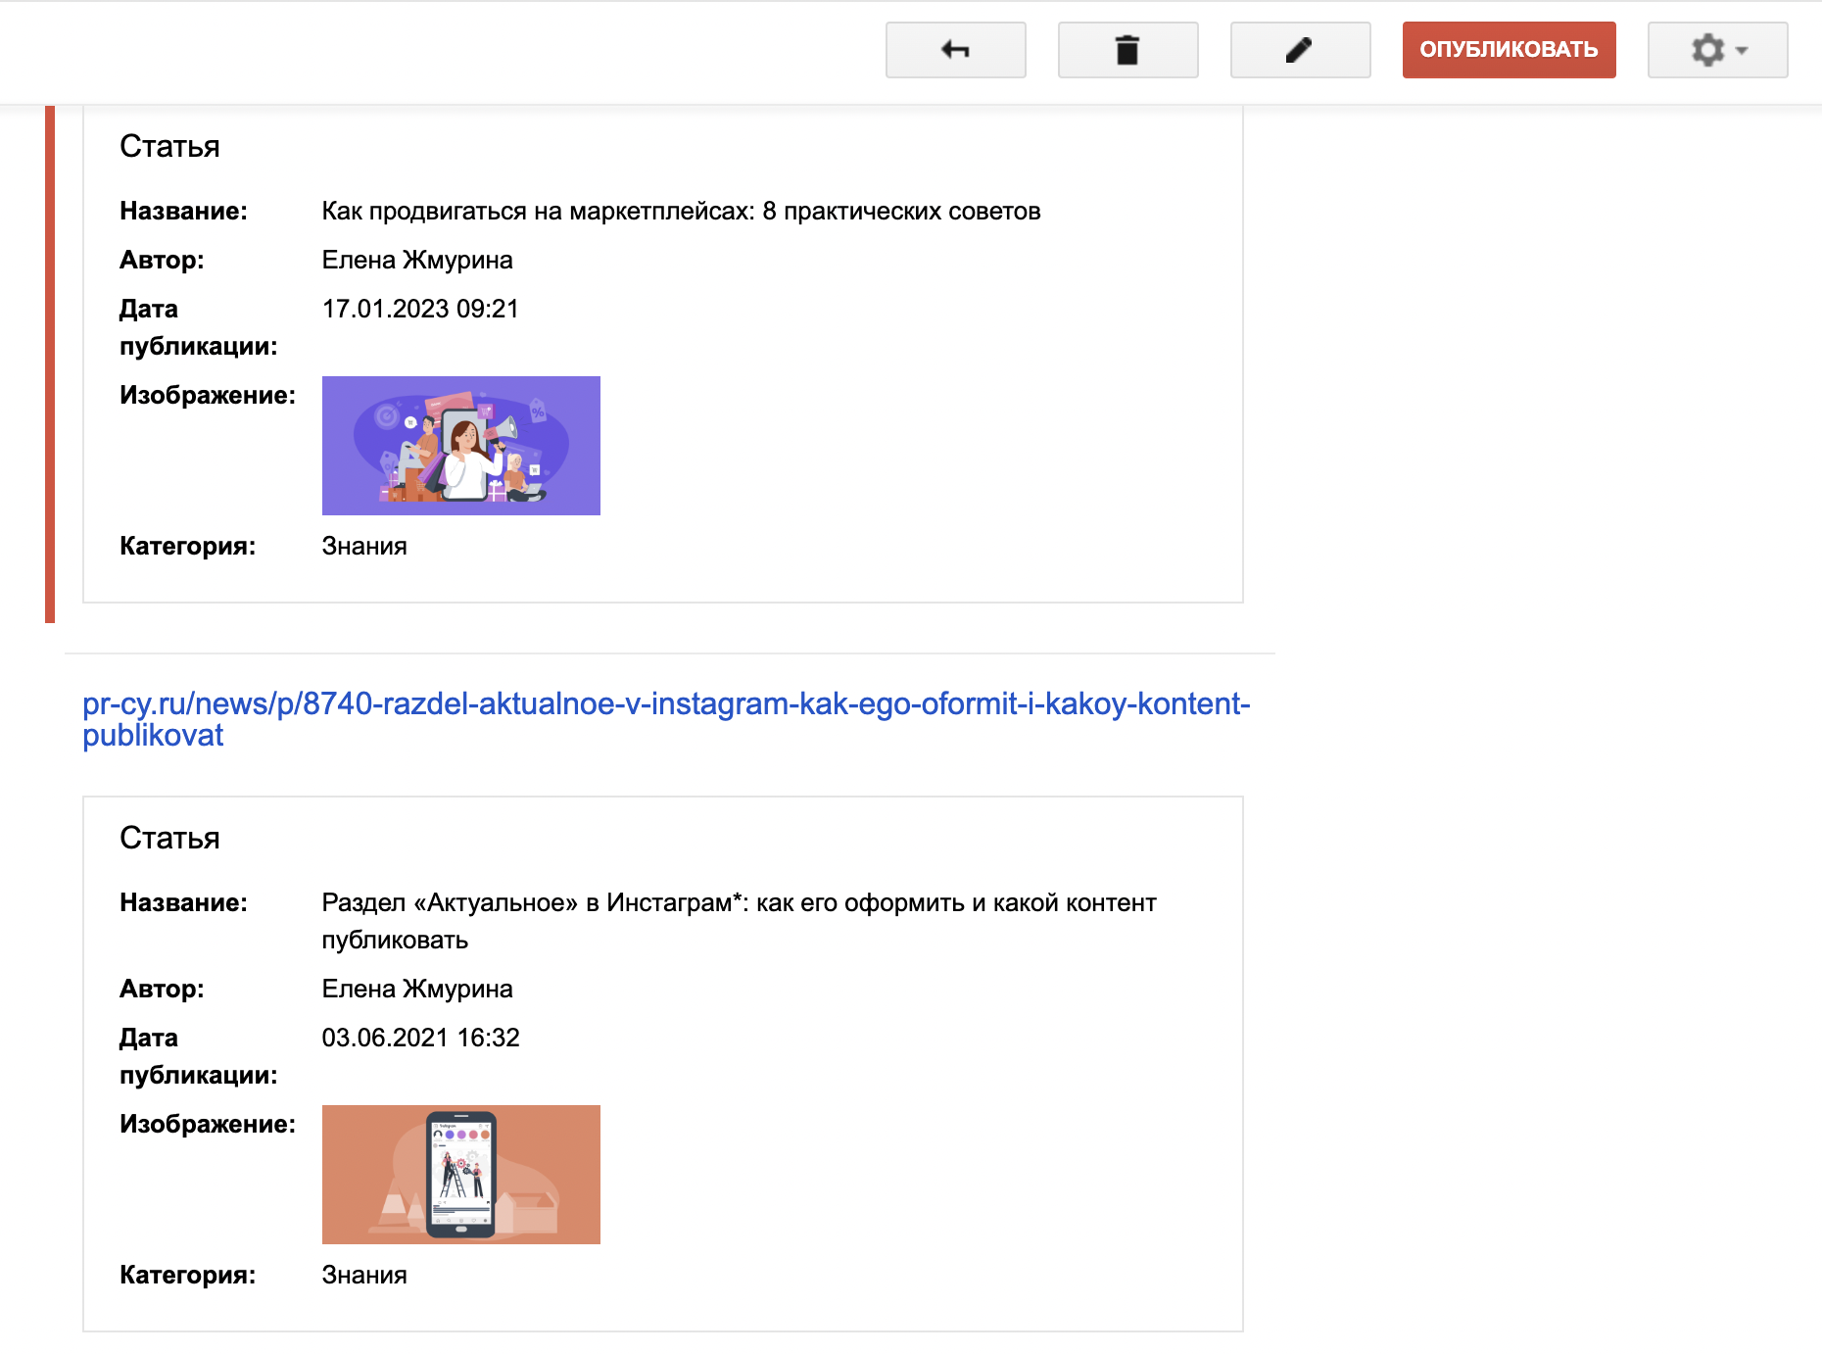This screenshot has width=1822, height=1354.
Task: Click the Статья heading of the Instagram card
Action: [x=169, y=839]
